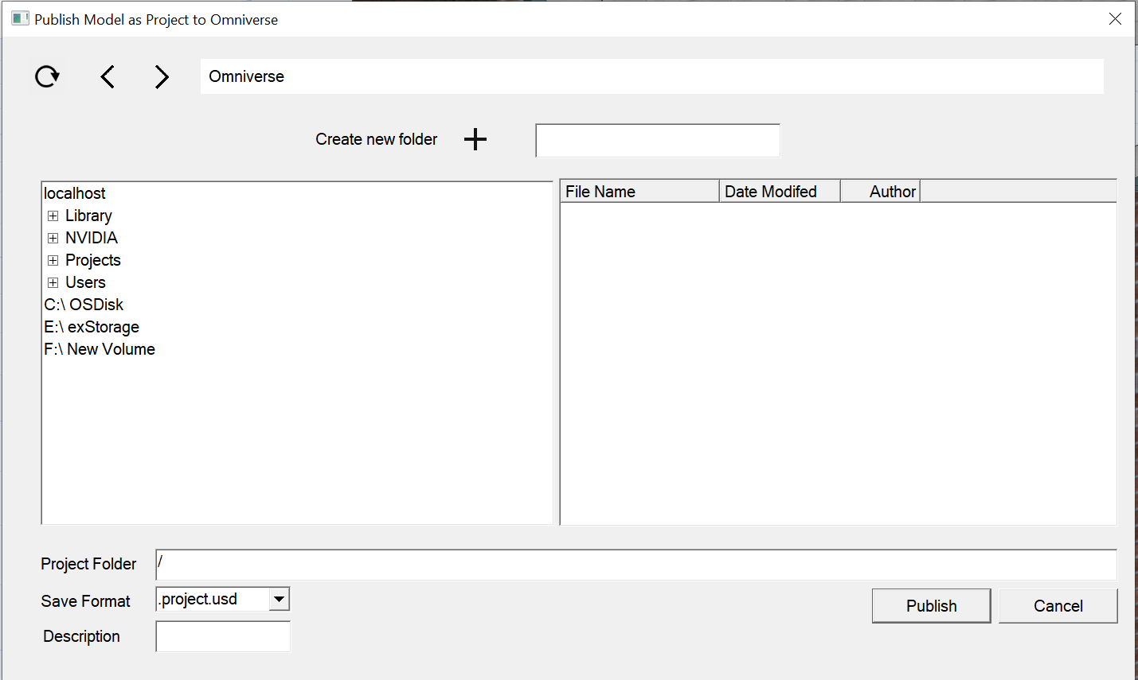
Task: Select the Library folder
Action: click(x=88, y=216)
